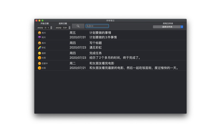Click the magnifier inside the 搜索 field
Screen dimensions: 221x138
tap(88, 26)
